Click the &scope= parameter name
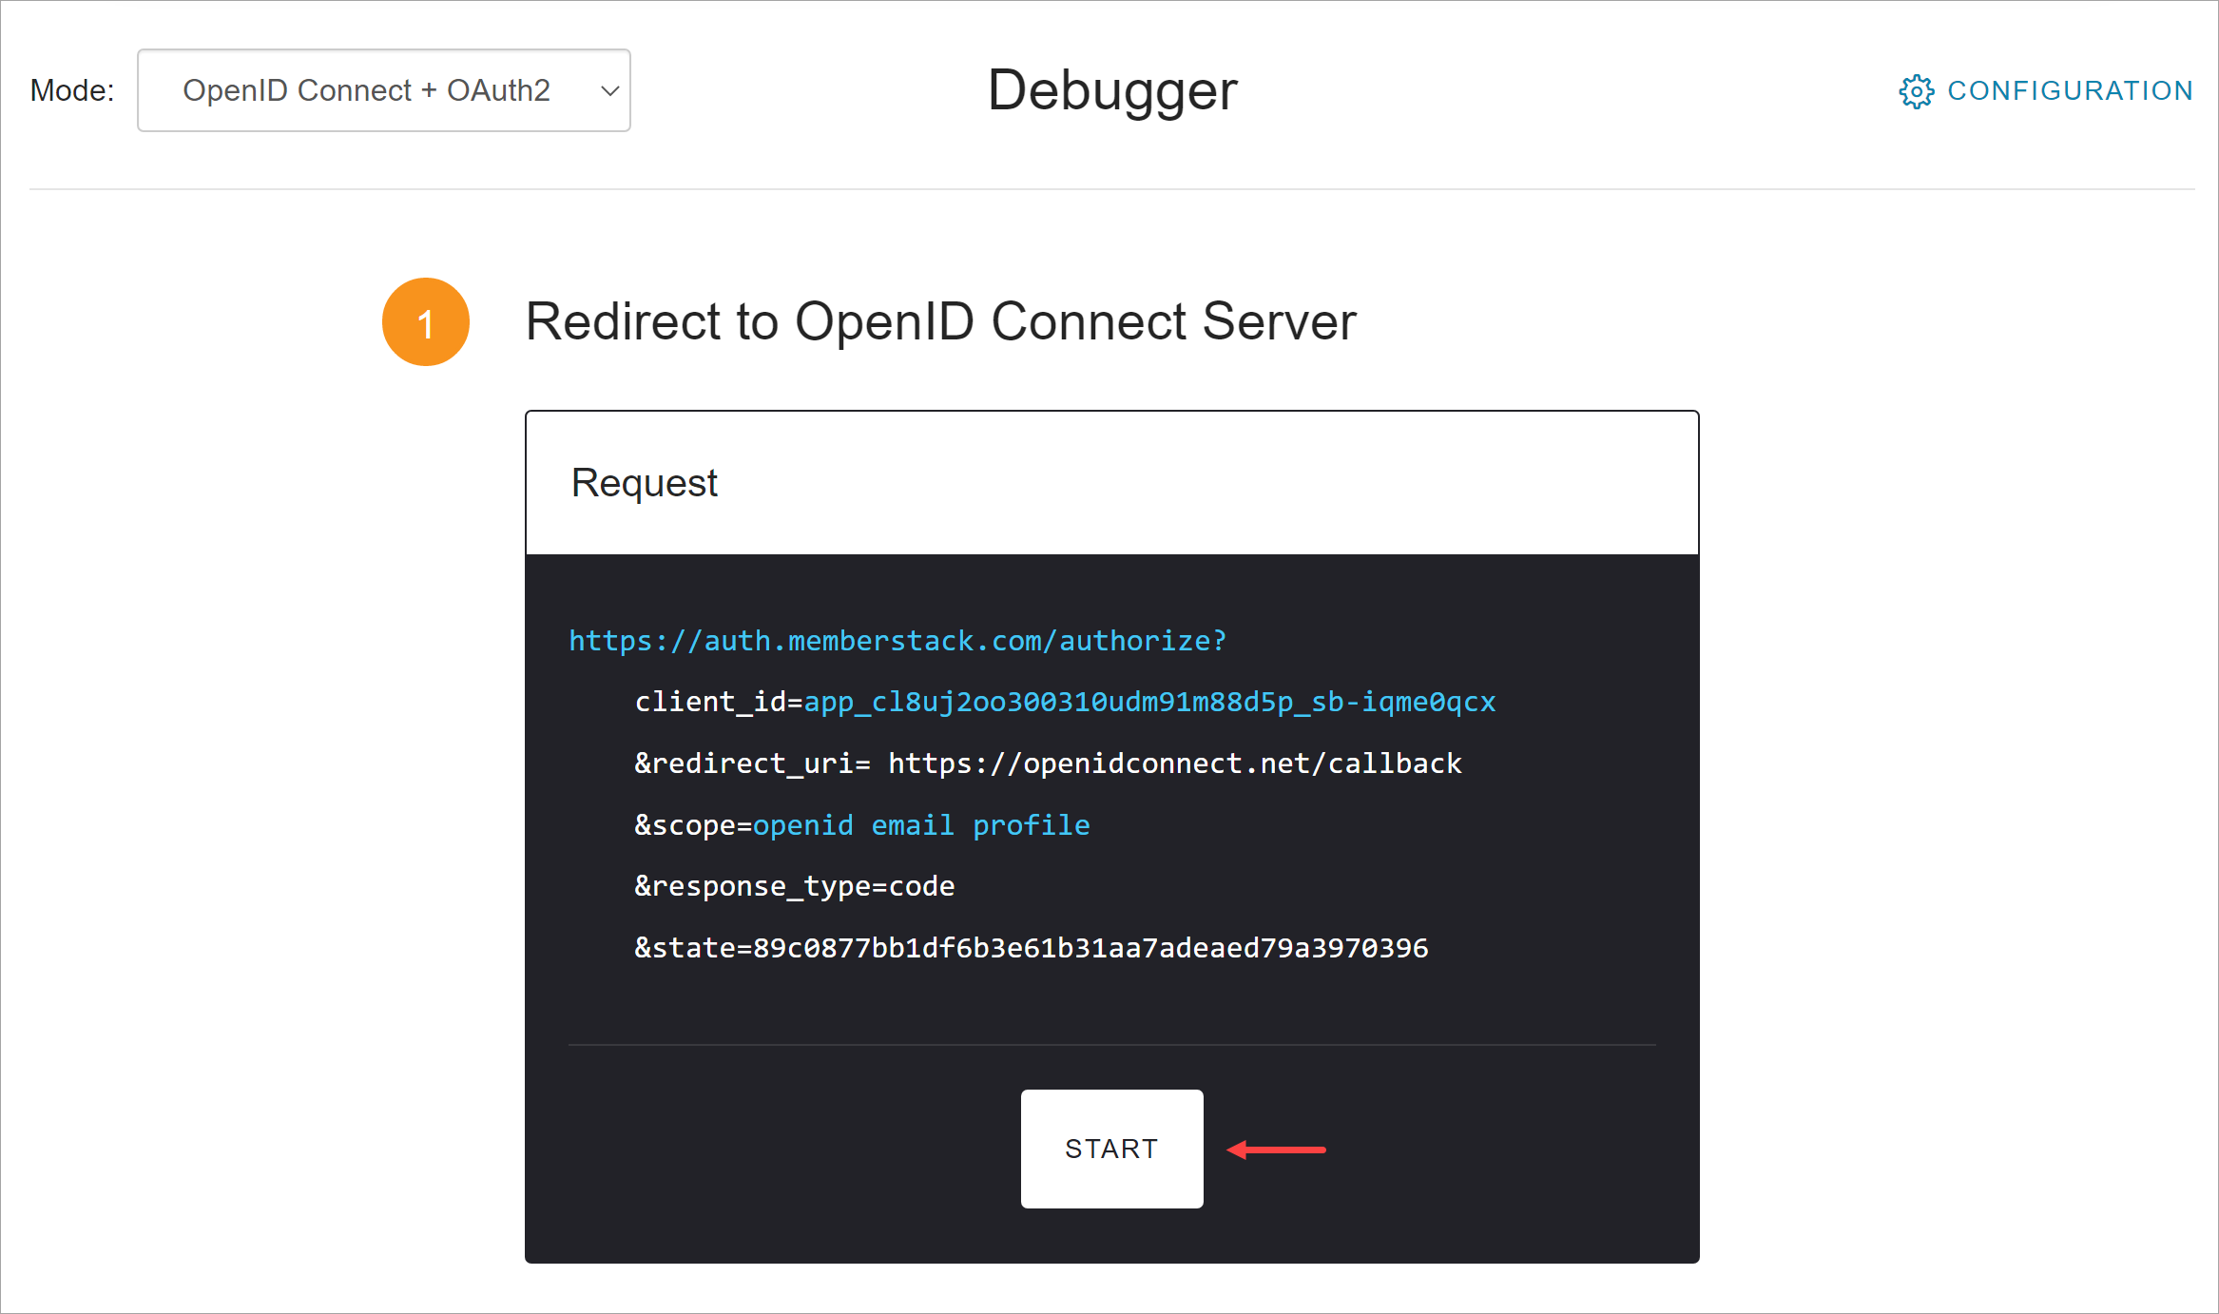 (x=693, y=824)
